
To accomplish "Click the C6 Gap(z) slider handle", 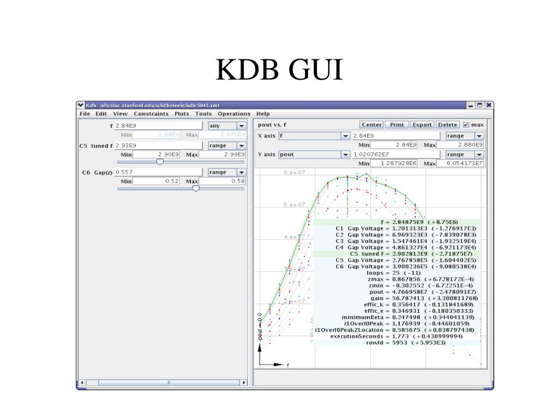I will coord(196,189).
